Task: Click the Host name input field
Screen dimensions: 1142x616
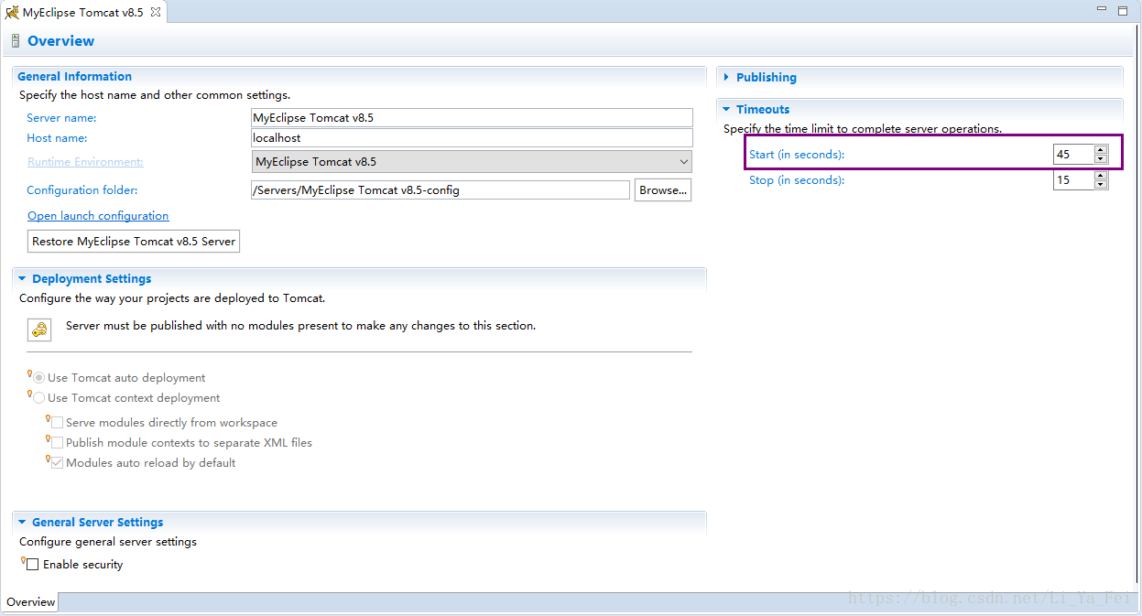Action: tap(473, 138)
